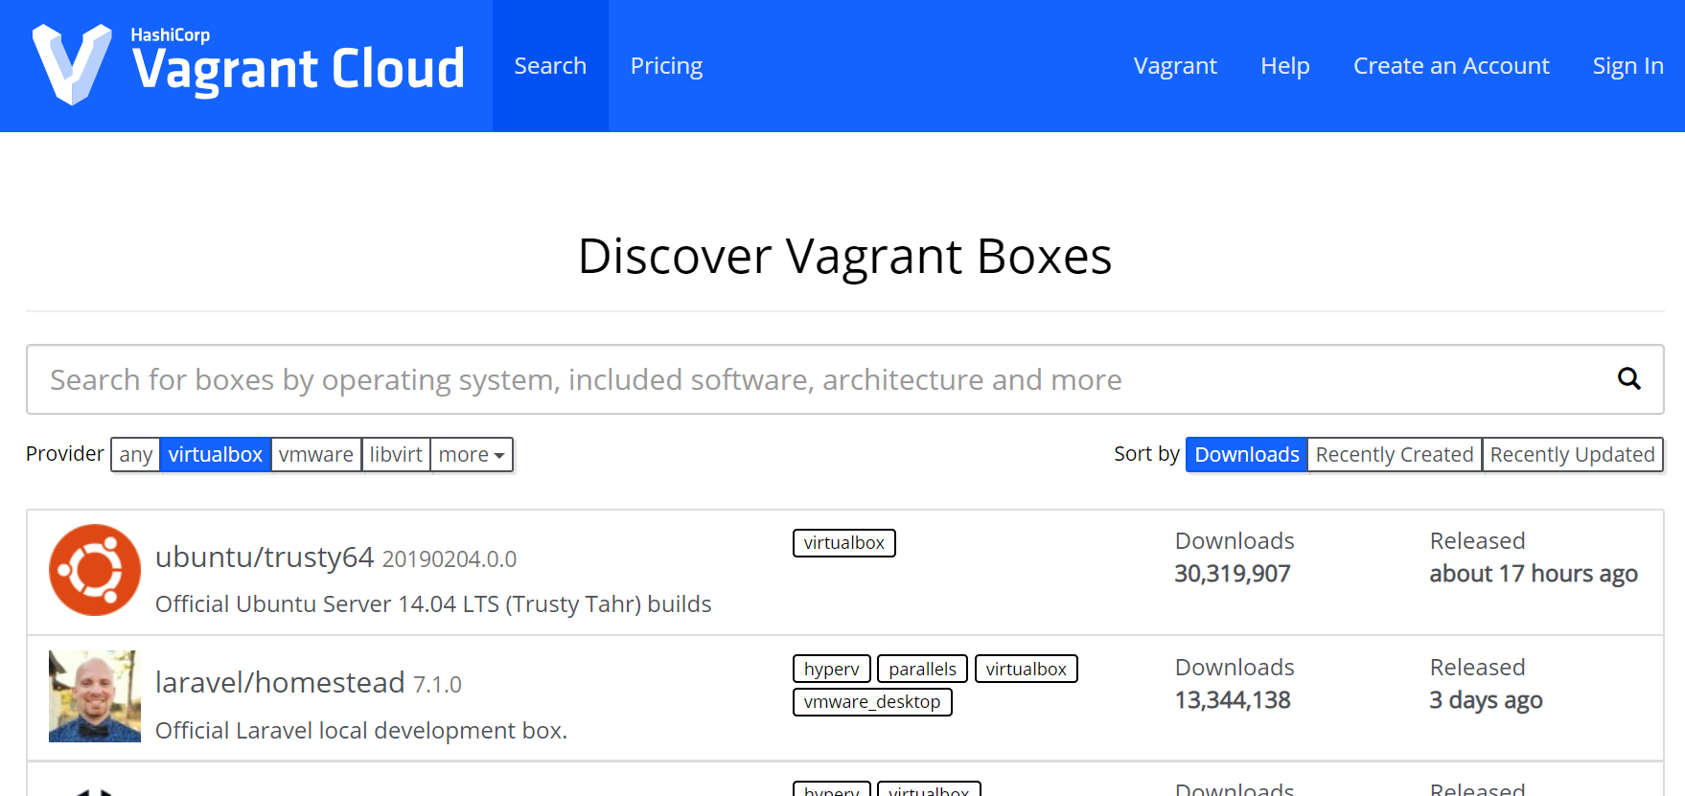Image resolution: width=1685 pixels, height=796 pixels.
Task: Sort boxes by Downloads
Action: coord(1247,454)
